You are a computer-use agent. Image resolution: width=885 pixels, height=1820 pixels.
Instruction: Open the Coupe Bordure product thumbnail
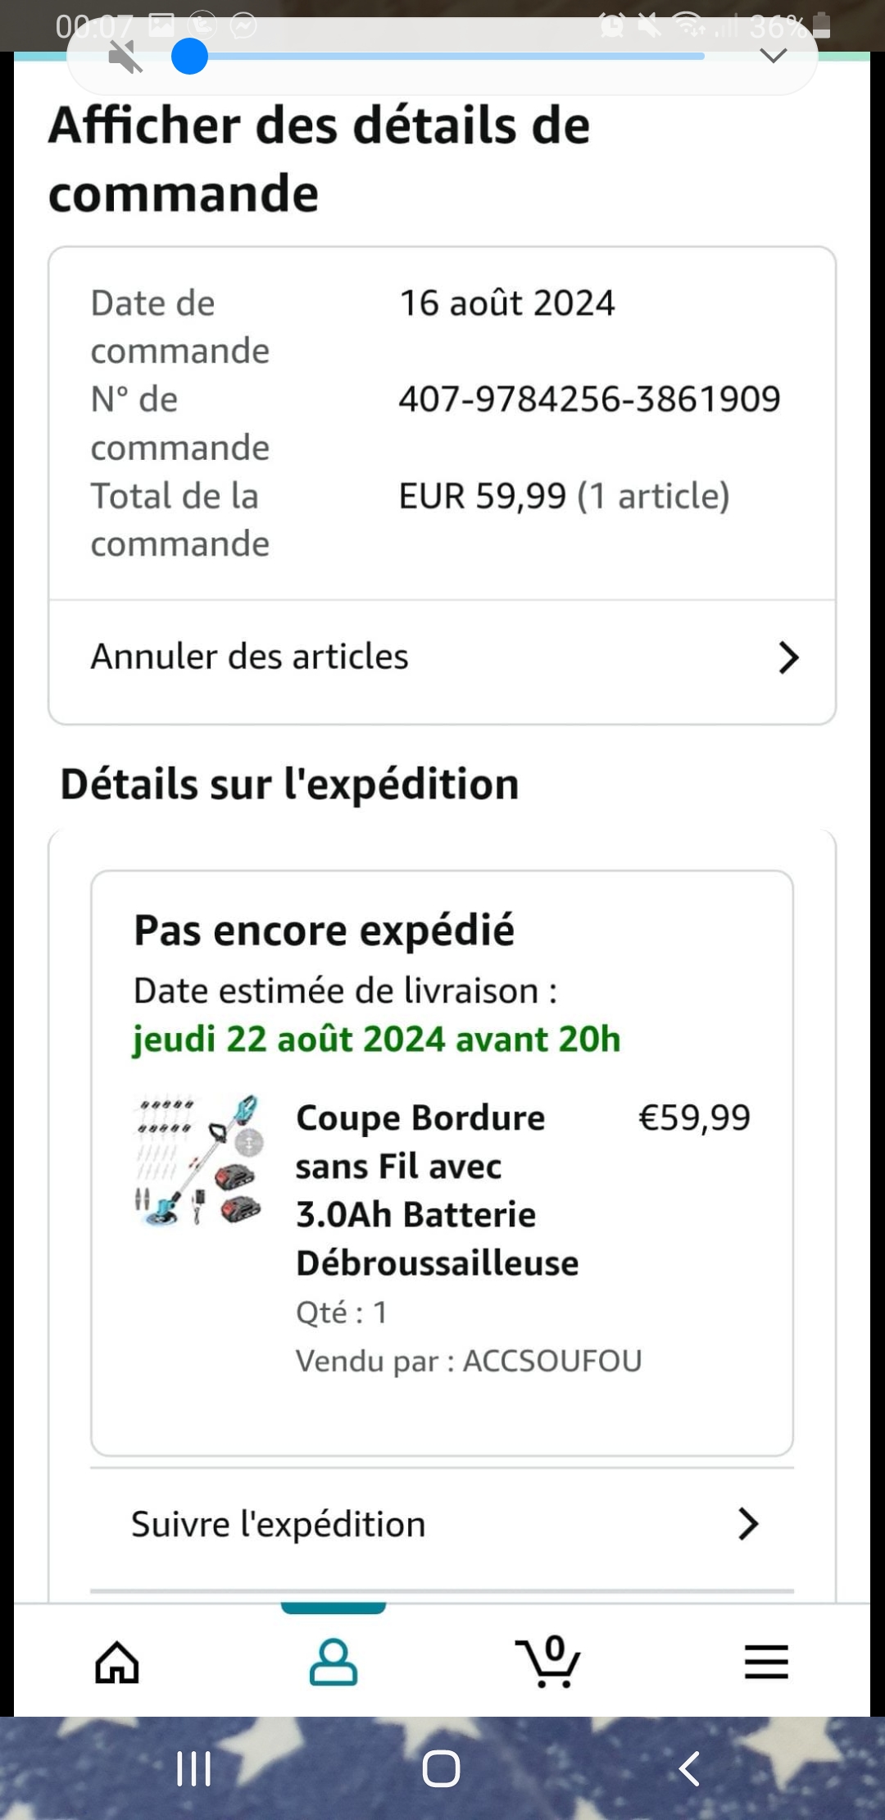tap(198, 1160)
